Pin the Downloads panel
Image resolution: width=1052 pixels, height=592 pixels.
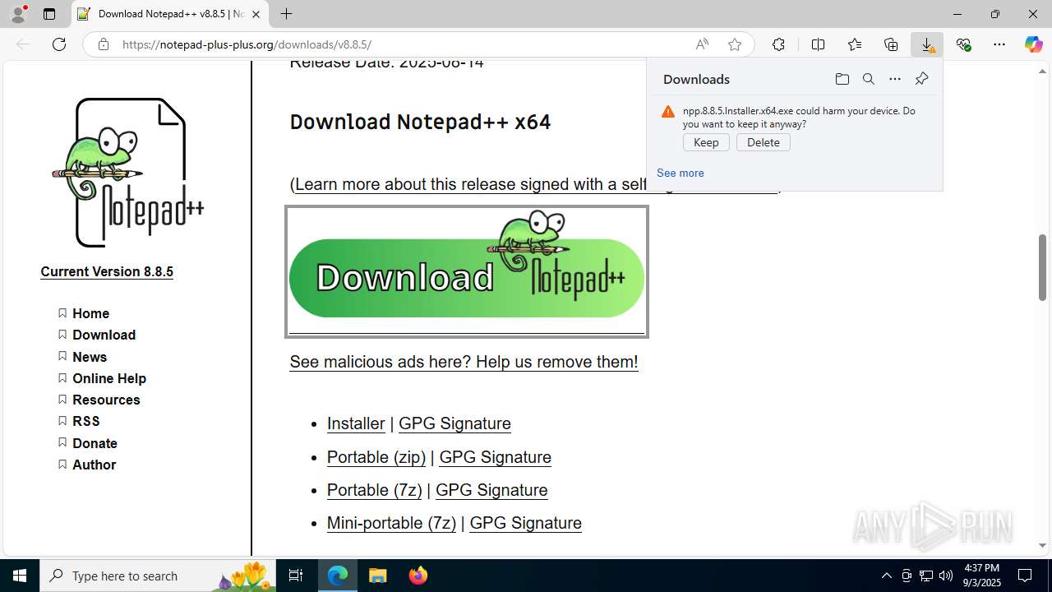pos(921,79)
